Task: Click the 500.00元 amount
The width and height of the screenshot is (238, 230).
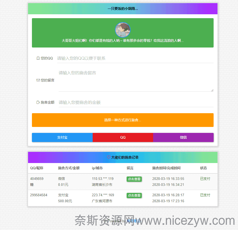Action: pos(65,201)
